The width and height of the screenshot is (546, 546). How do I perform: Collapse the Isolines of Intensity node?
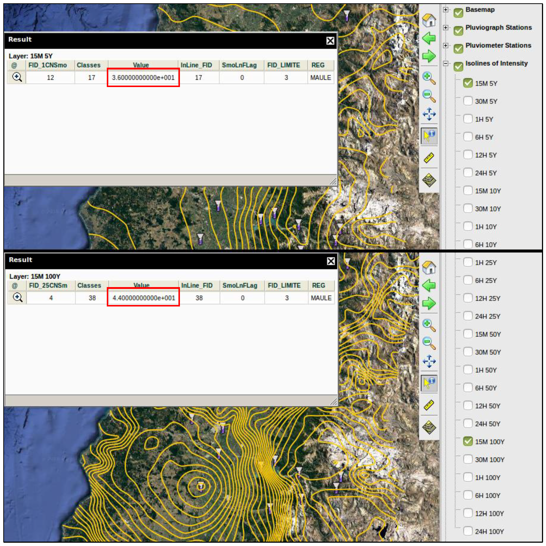445,63
